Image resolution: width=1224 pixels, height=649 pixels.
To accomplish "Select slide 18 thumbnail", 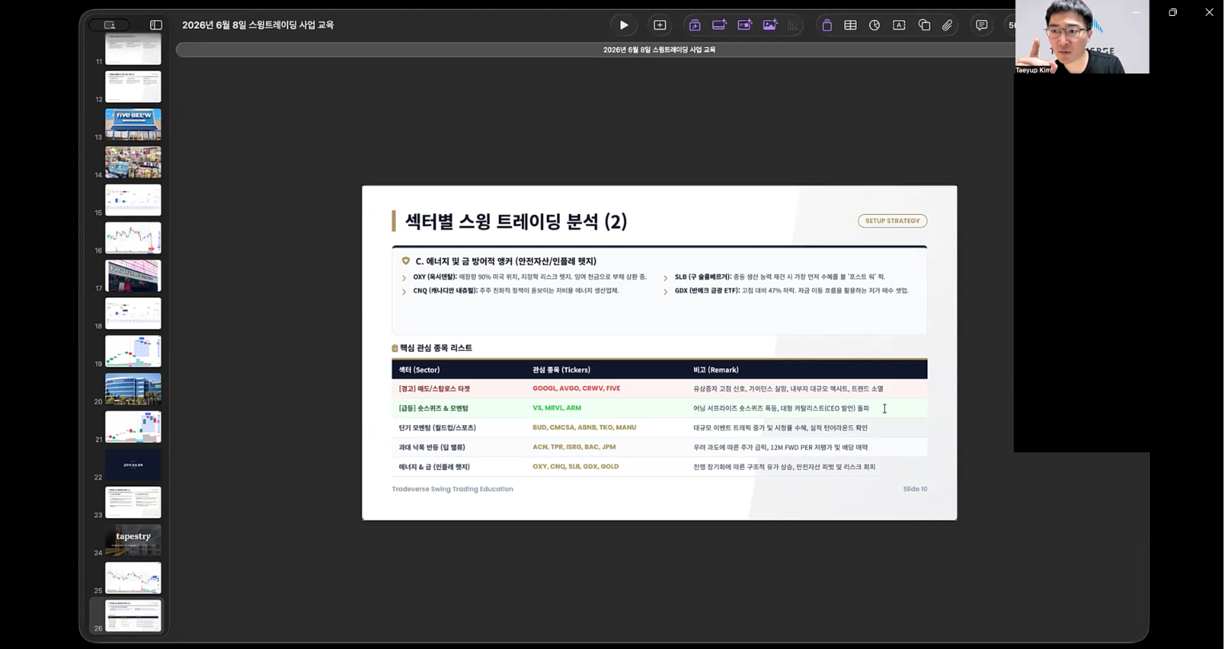I will click(133, 313).
